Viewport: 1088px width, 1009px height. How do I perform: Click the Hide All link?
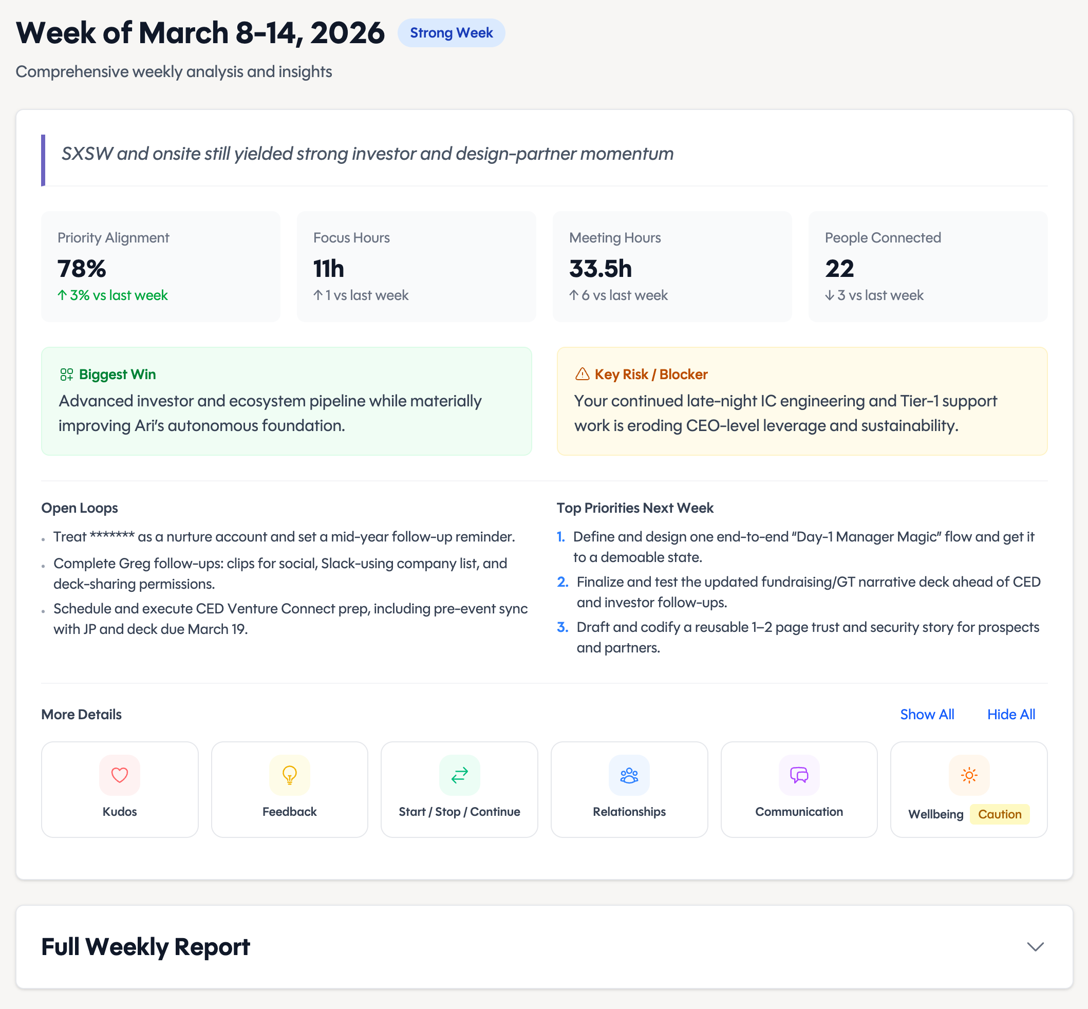1010,714
